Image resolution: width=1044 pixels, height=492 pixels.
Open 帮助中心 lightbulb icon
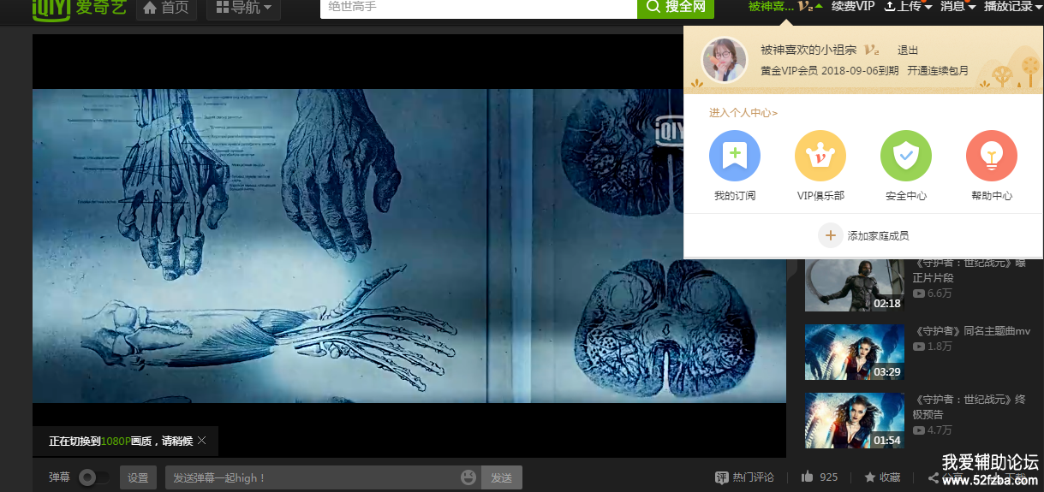click(992, 156)
